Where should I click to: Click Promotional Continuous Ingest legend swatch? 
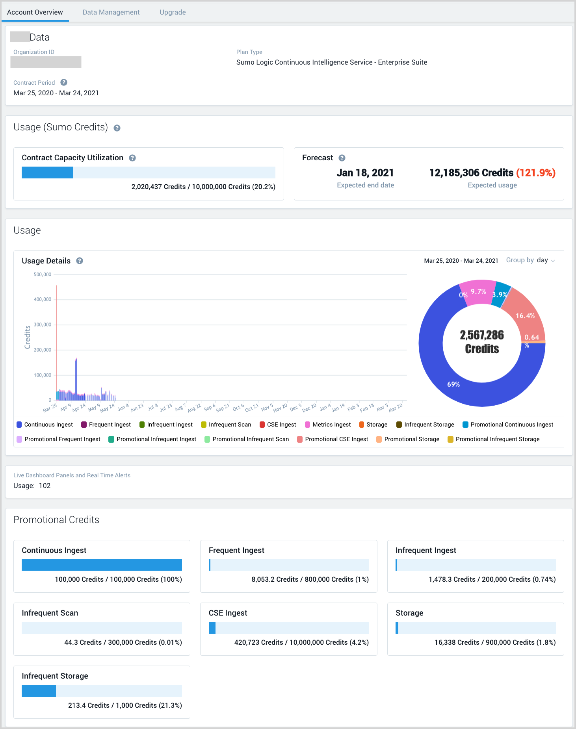pyautogui.click(x=465, y=425)
